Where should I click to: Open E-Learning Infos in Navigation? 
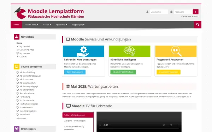[x=27, y=50]
